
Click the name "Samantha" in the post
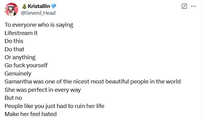(18, 82)
